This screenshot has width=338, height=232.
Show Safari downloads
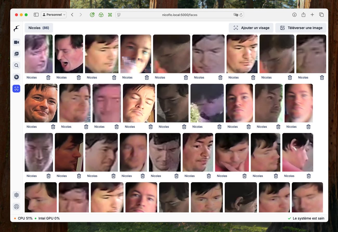coord(294,15)
